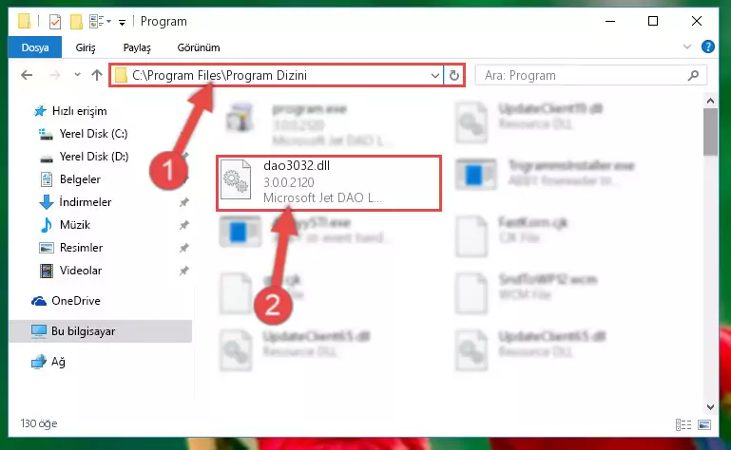Open Yerel Disk (D:) in sidebar
This screenshot has width=731, height=450.
(x=93, y=157)
